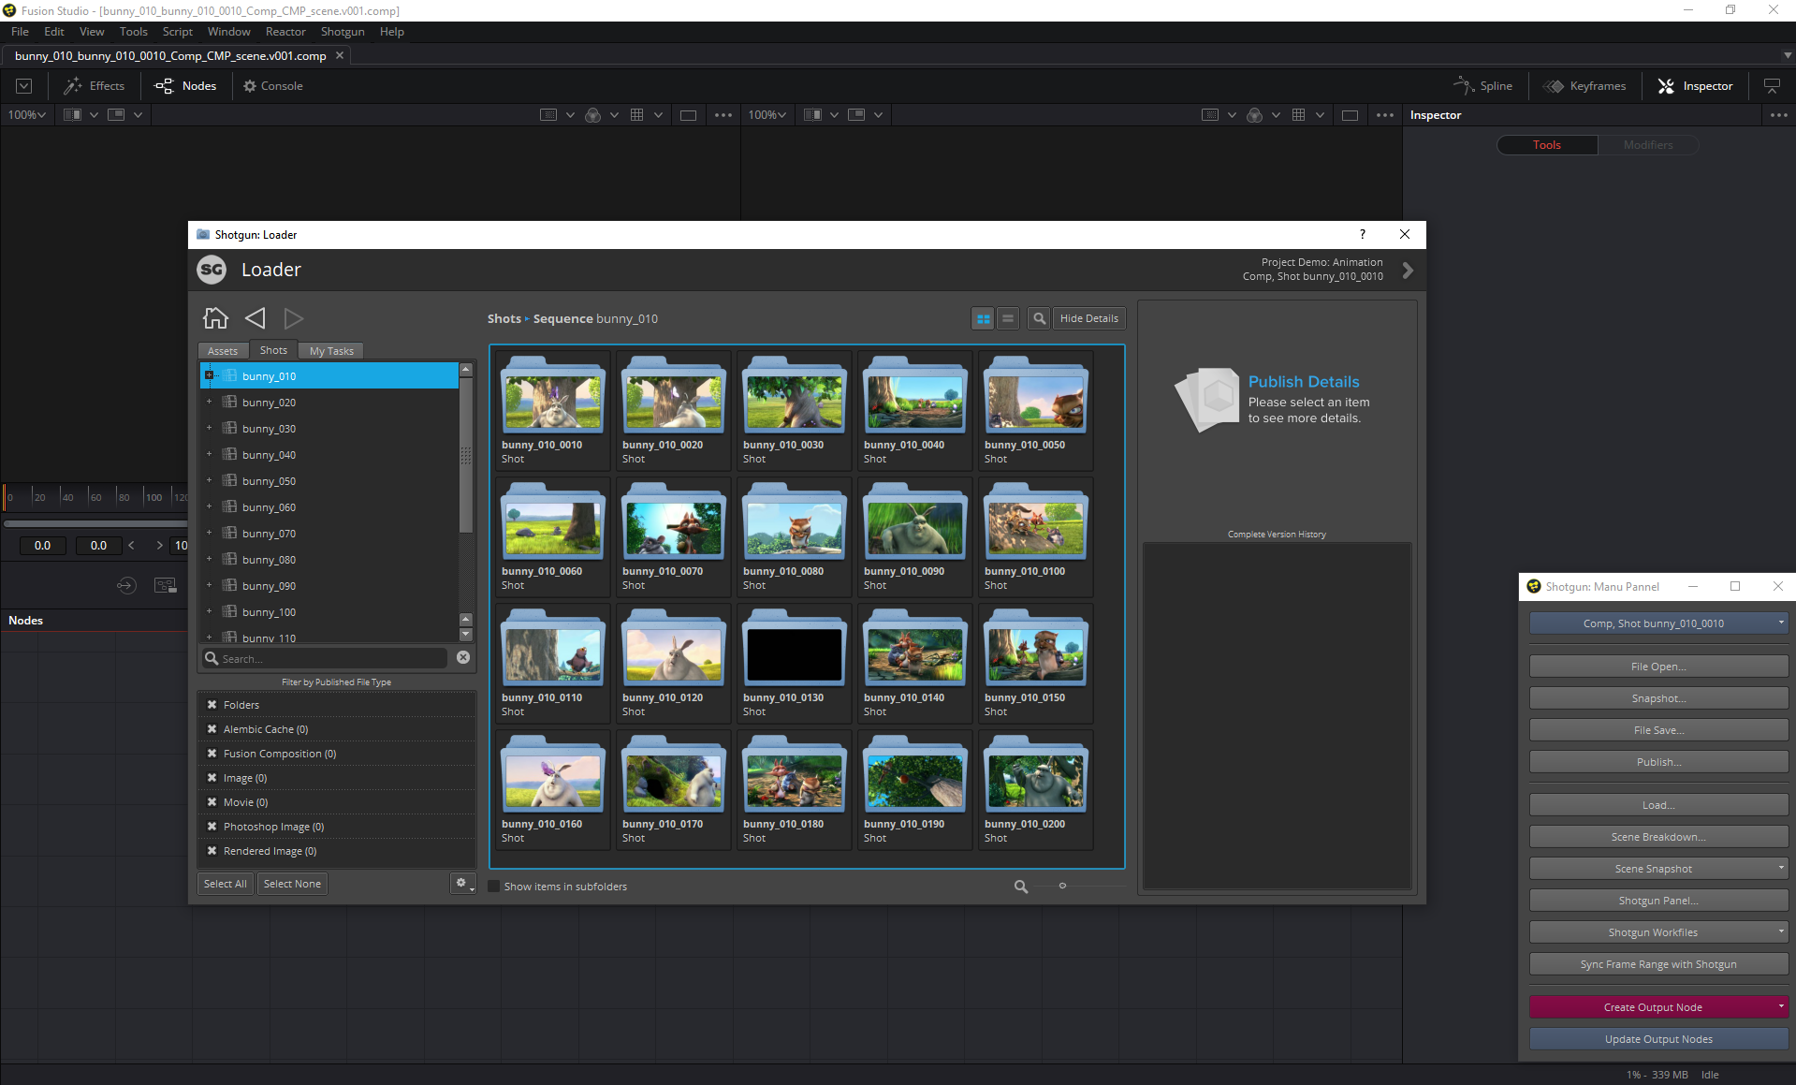1796x1085 pixels.
Task: Show the Nodes panel
Action: pyautogui.click(x=185, y=86)
